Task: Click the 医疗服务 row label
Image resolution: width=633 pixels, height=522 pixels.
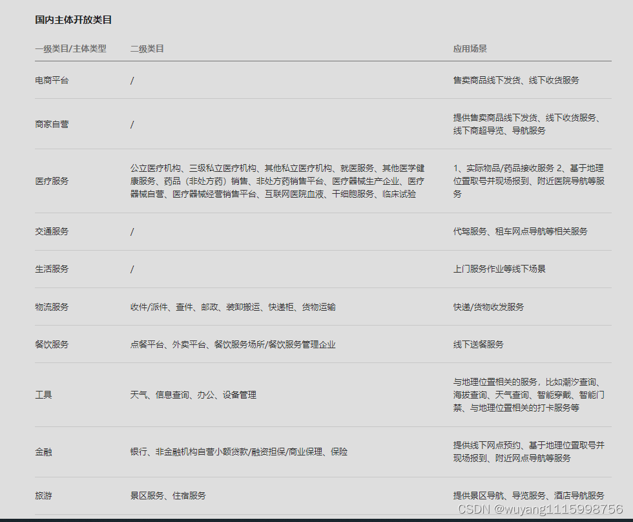Action: tap(52, 181)
